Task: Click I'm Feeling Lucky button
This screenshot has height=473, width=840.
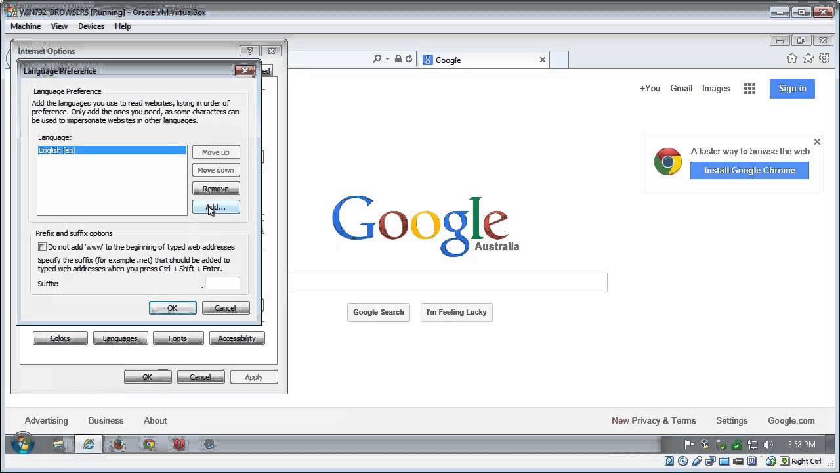Action: (456, 312)
